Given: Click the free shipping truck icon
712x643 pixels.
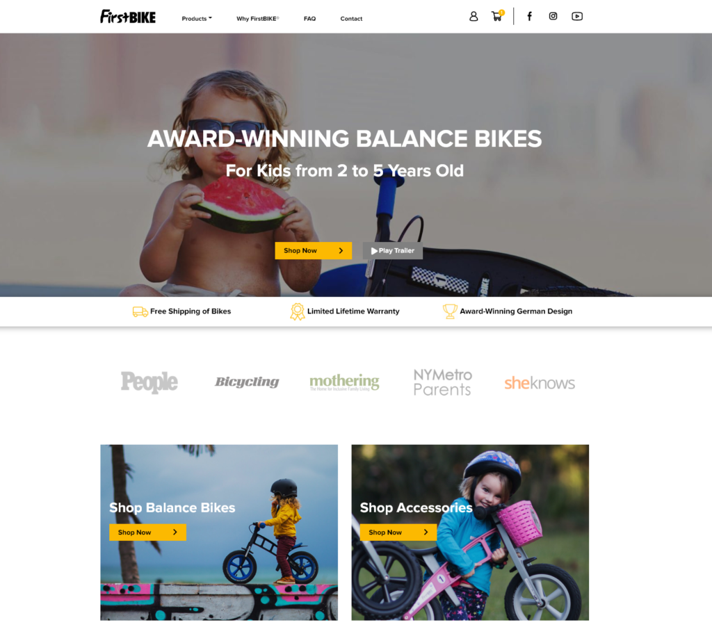Looking at the screenshot, I should 140,311.
